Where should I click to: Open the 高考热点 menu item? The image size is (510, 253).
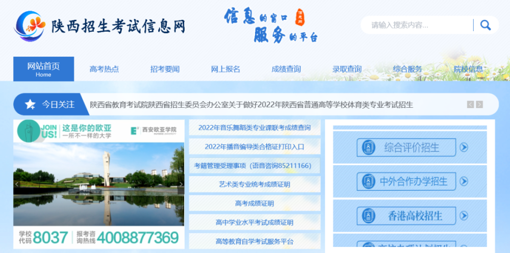pos(104,69)
